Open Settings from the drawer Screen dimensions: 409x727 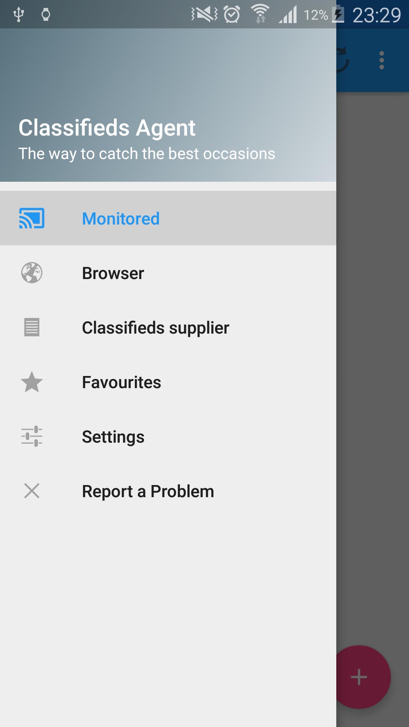click(x=113, y=437)
